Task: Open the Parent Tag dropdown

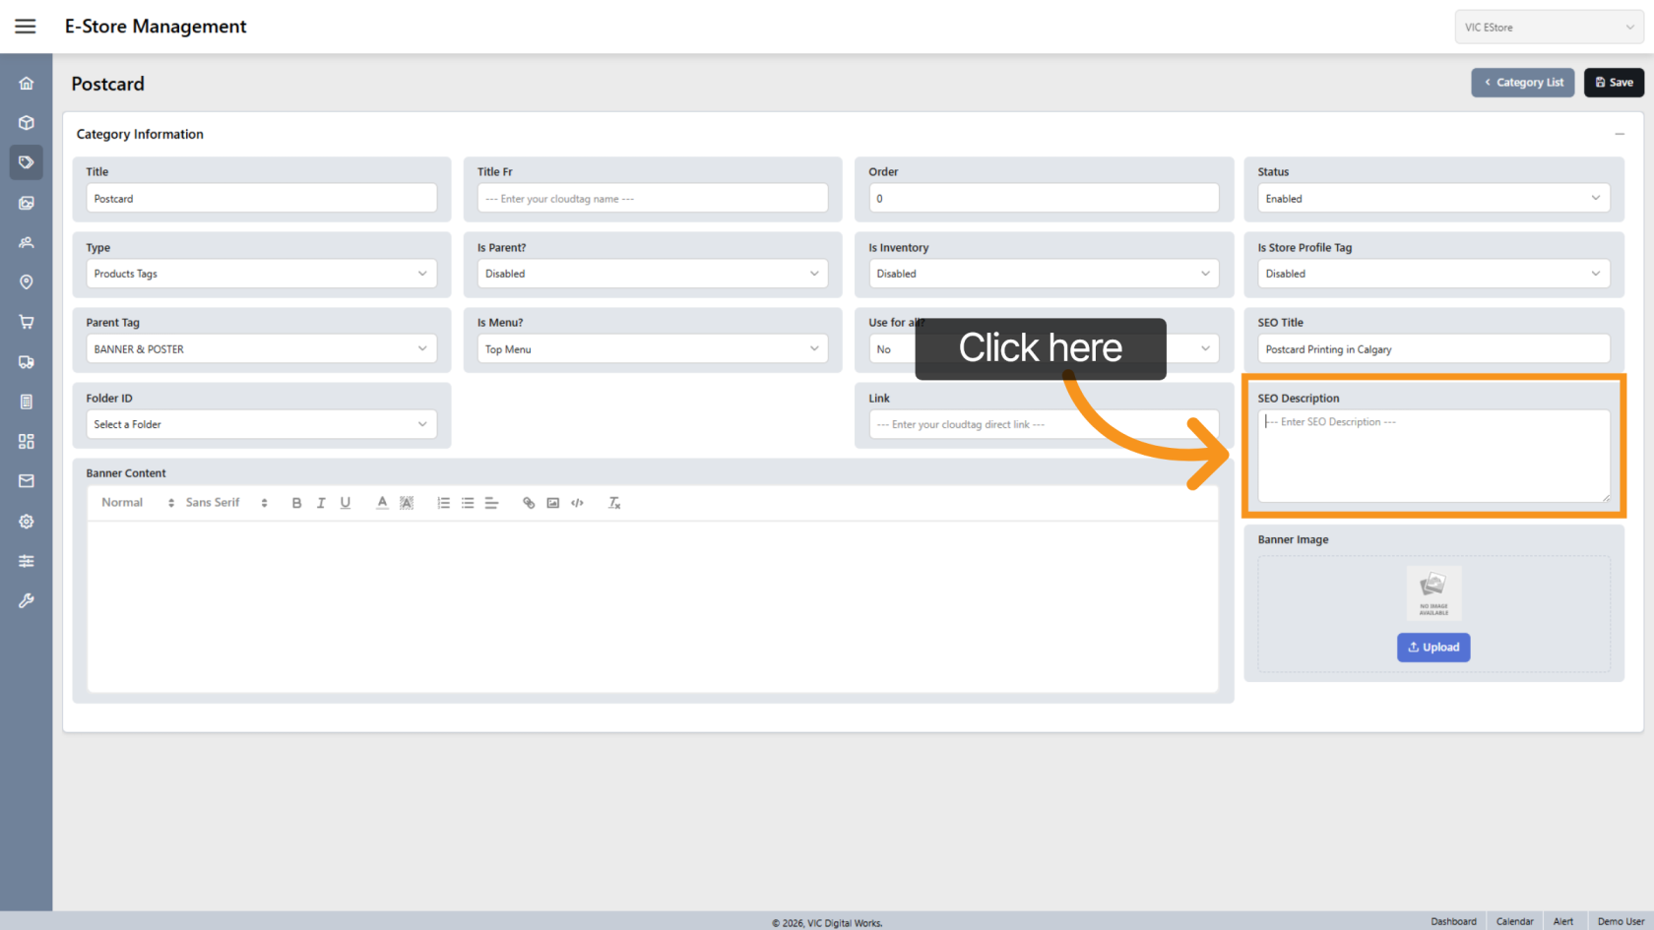Action: point(261,349)
